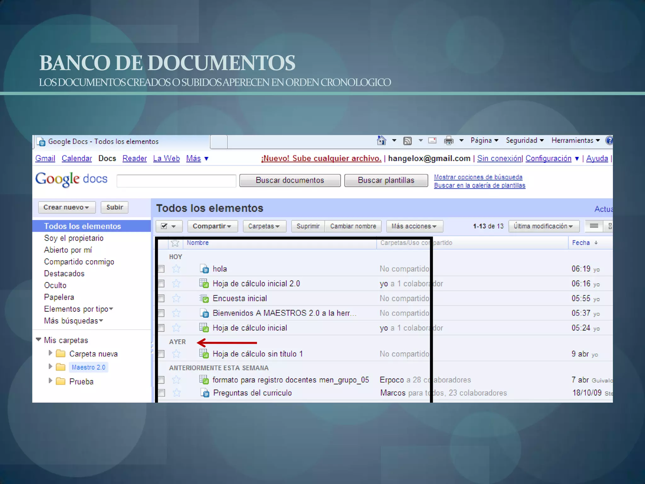Click 'Buscar plantillas' button
The height and width of the screenshot is (484, 645).
click(x=386, y=180)
